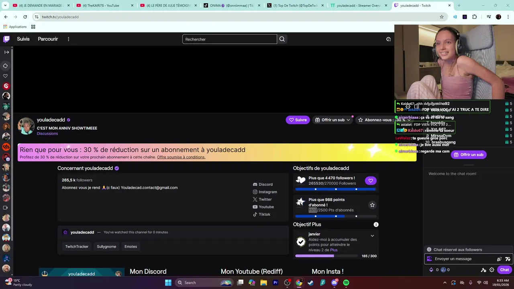The image size is (514, 289).
Task: Bookmark page with the star icon
Action: tap(442, 17)
